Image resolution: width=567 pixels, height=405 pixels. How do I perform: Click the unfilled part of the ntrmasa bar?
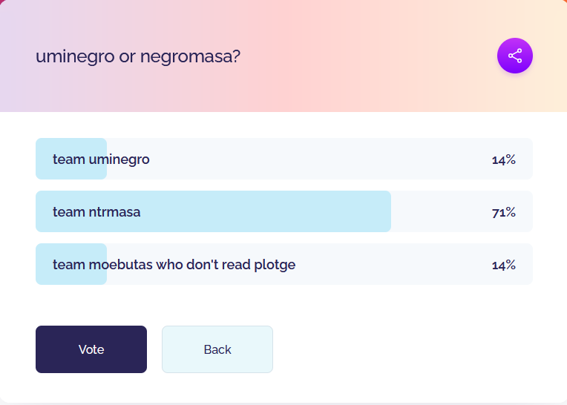point(438,211)
